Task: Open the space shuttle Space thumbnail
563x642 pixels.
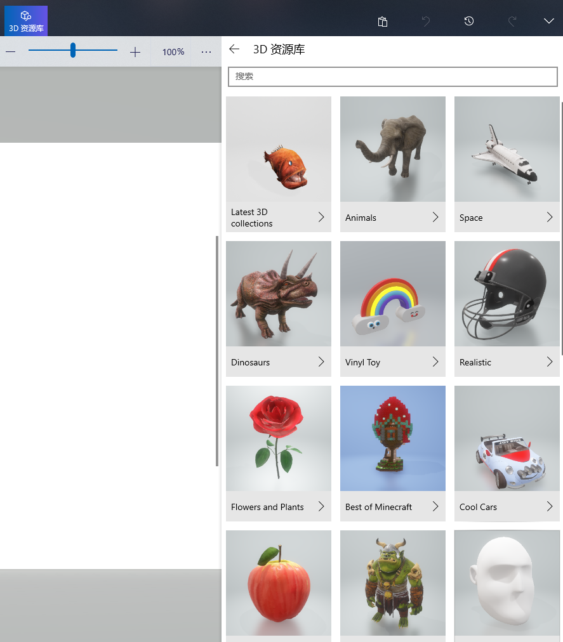Action: point(507,149)
